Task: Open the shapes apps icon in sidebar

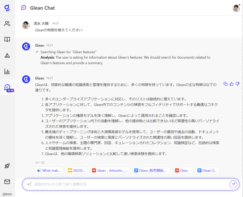Action: [7, 55]
